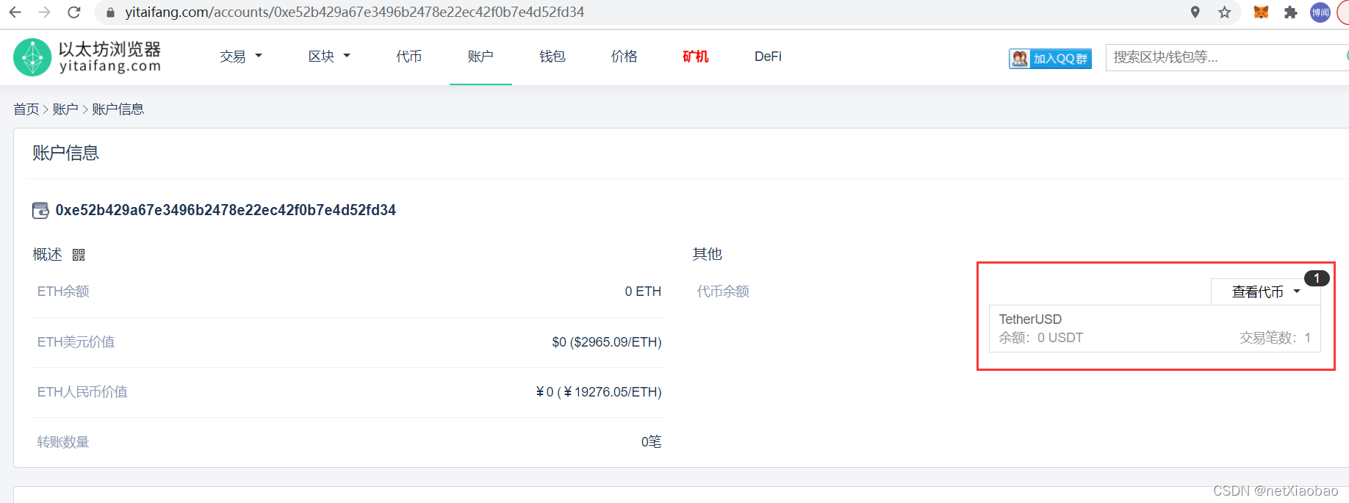Screen dimensions: 1349x503
Task: Show the QR code next to 概述
Action: click(x=79, y=255)
